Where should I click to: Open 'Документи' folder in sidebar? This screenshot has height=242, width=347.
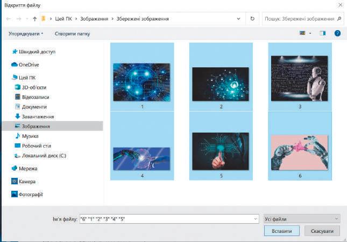(34, 107)
